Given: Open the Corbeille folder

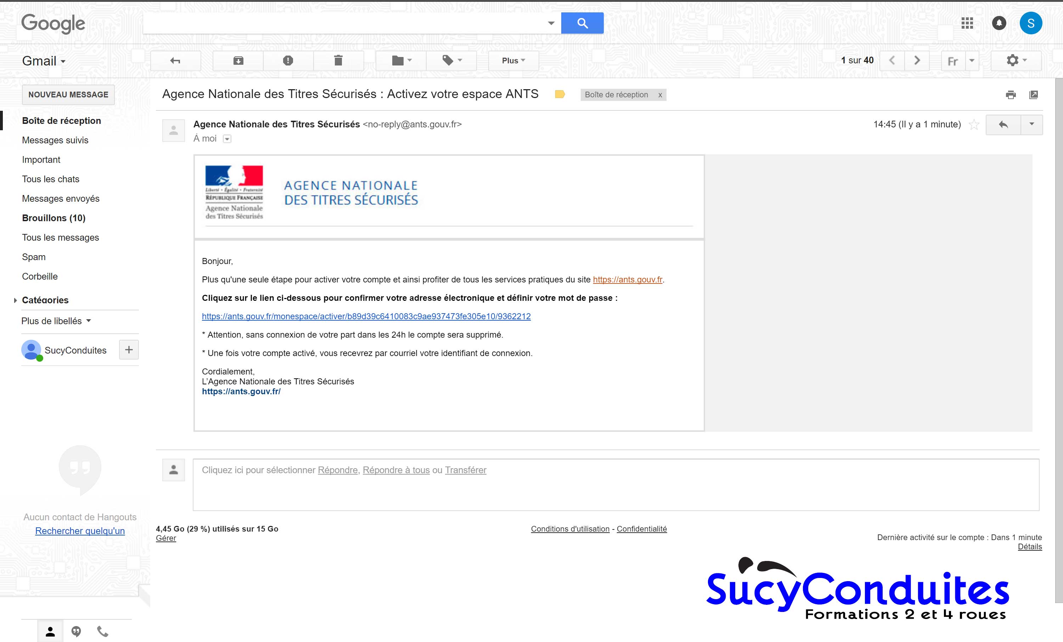Looking at the screenshot, I should [40, 276].
